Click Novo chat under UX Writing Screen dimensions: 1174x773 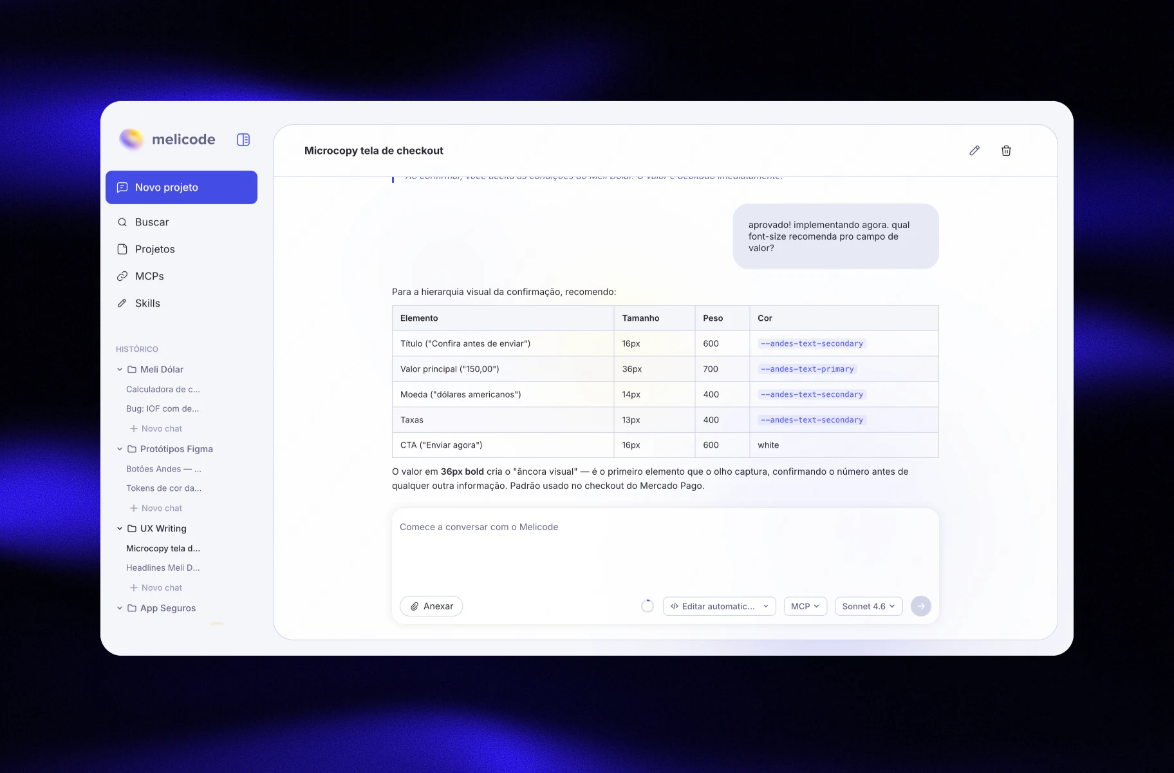156,588
